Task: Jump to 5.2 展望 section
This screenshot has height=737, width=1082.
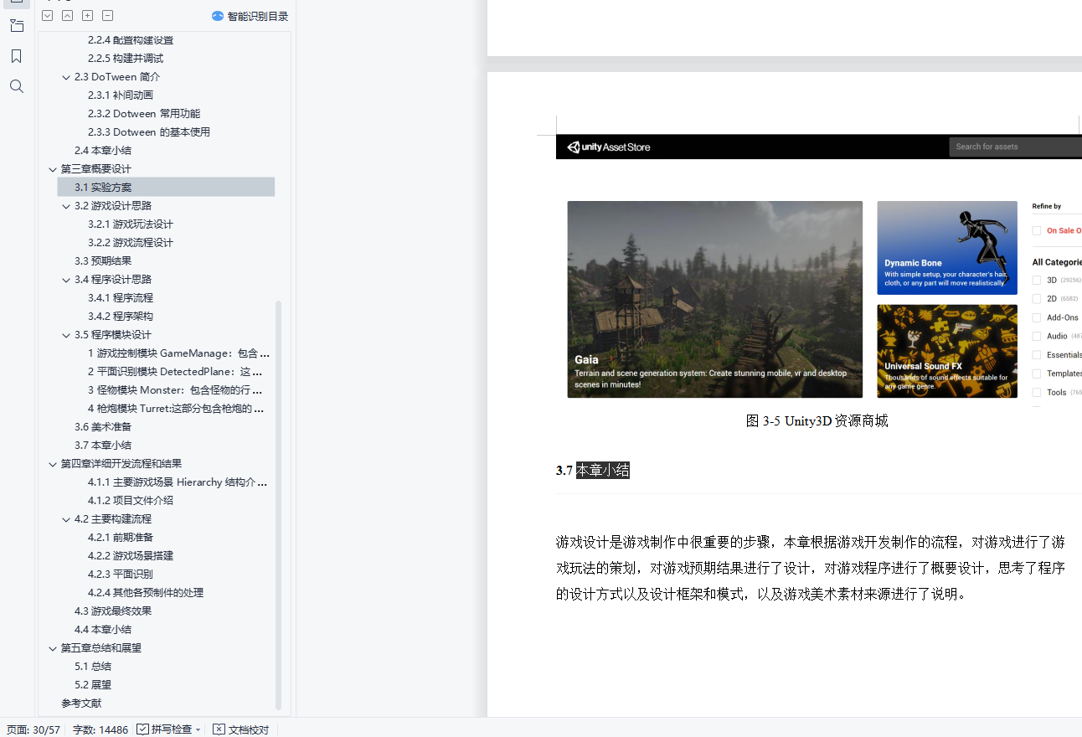Action: tap(92, 685)
